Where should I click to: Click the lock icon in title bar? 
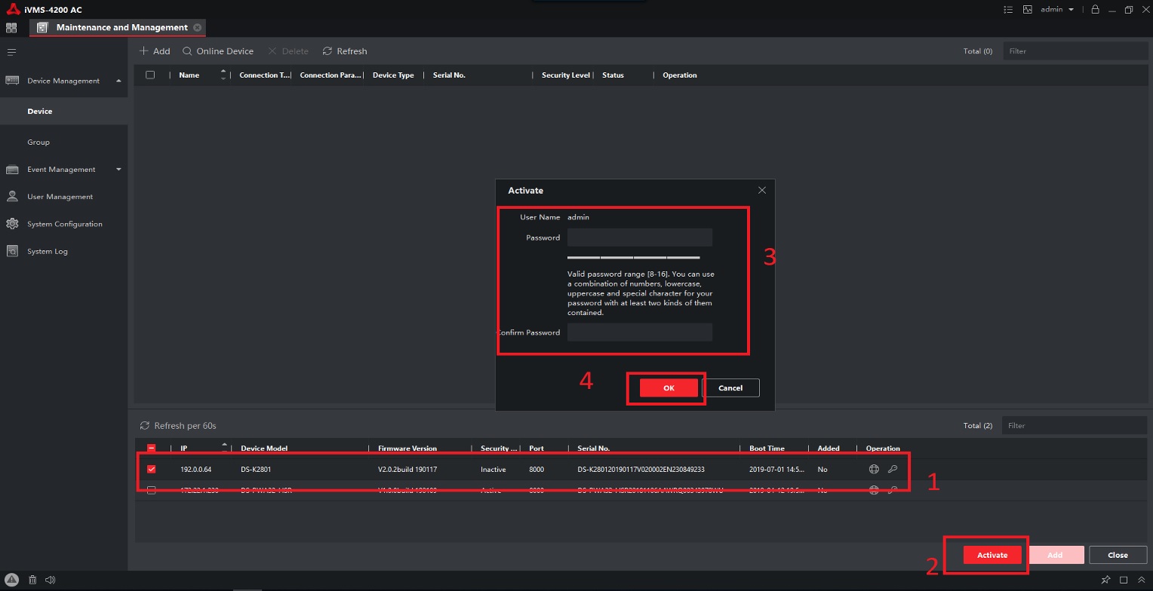point(1095,10)
